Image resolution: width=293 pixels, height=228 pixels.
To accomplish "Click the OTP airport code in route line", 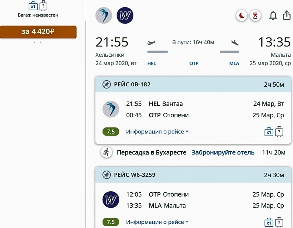I will (x=194, y=64).
